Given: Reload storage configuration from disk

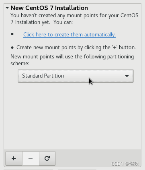Looking at the screenshot, I should tap(47, 158).
